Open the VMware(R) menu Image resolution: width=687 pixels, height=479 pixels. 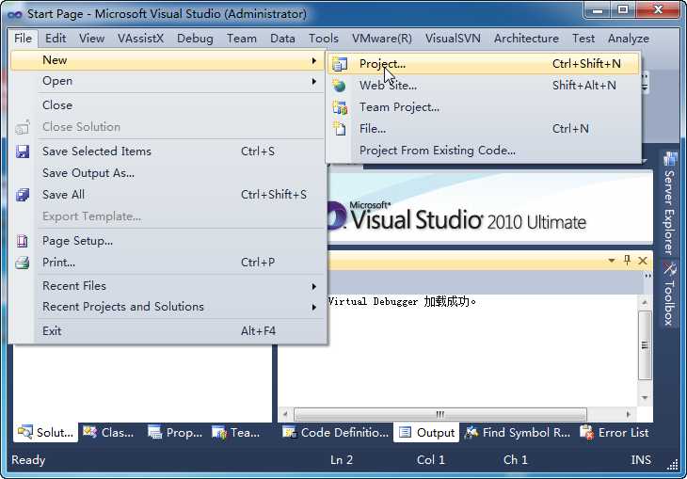coord(382,39)
